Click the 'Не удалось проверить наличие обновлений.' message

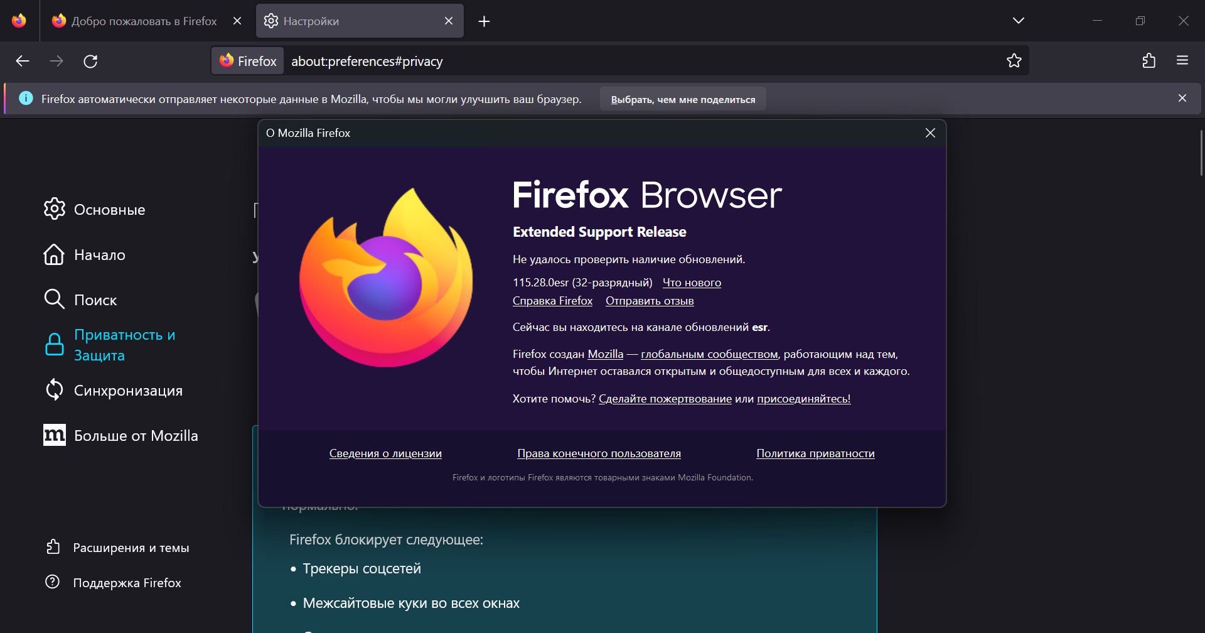coord(629,259)
